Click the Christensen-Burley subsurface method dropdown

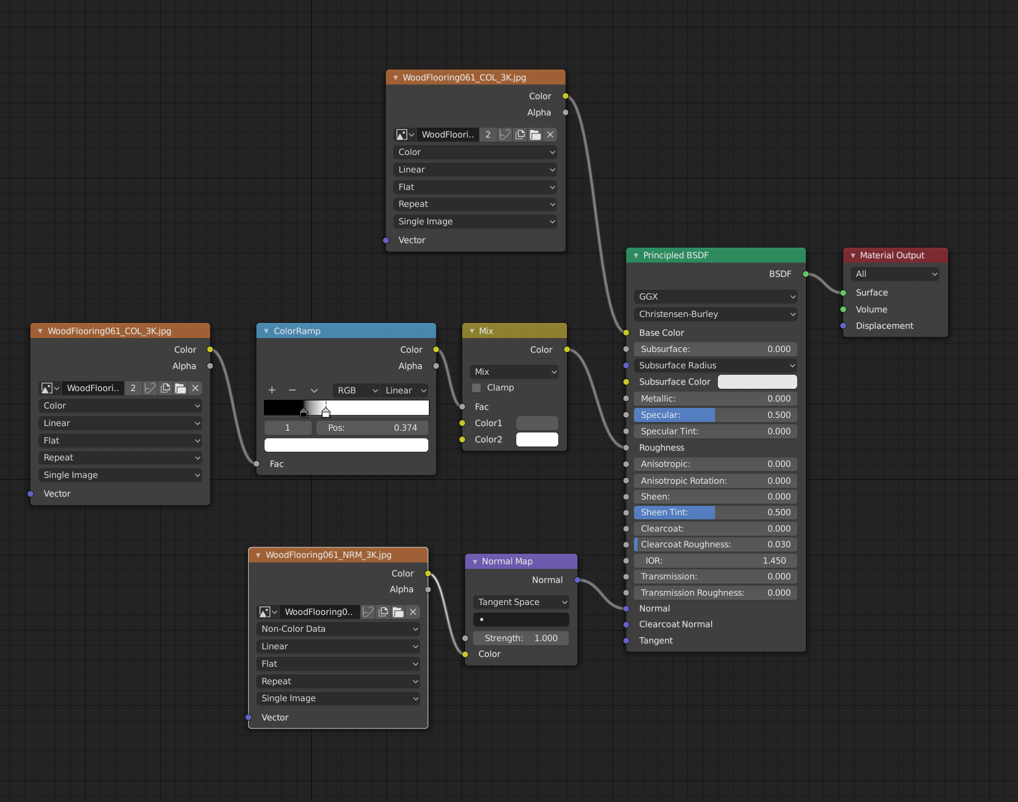point(716,314)
